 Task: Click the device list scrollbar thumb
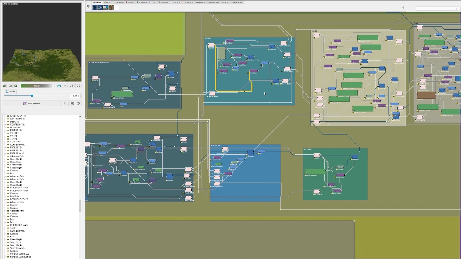(80, 206)
